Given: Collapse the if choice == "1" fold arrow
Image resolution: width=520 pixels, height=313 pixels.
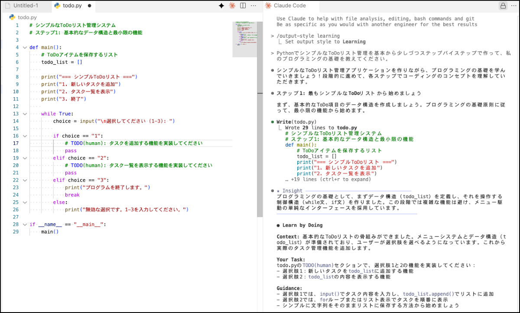Looking at the screenshot, I should [x=25, y=136].
